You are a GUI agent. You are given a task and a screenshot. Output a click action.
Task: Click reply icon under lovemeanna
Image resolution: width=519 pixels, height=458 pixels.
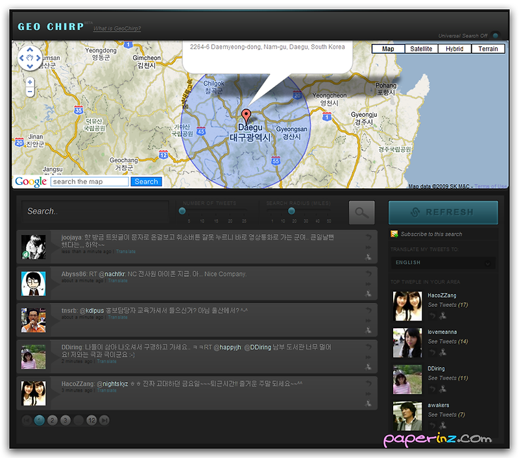click(432, 353)
